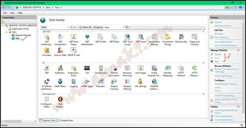Open the Group by Area dropdown
246x128 pixels.
click(x=123, y=27)
